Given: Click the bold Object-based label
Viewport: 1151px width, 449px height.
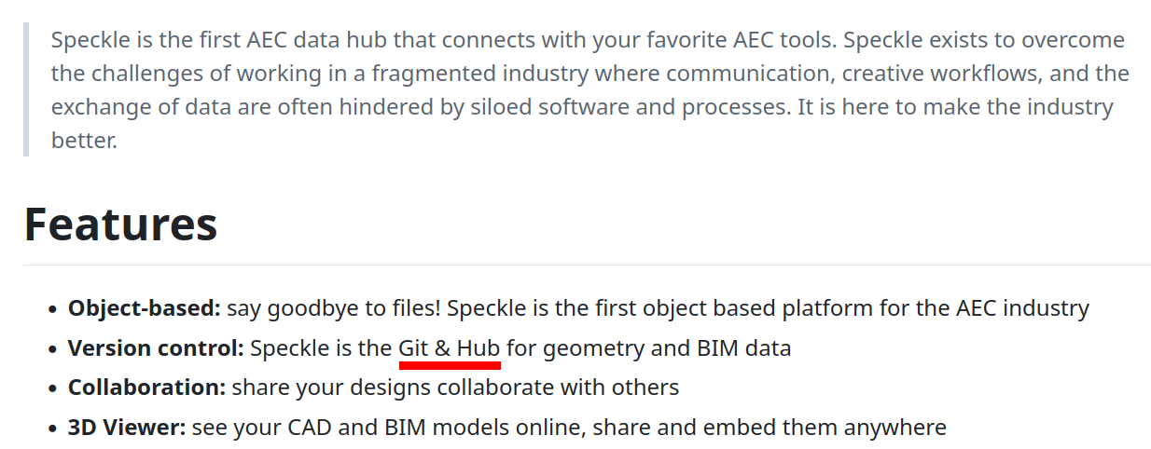Looking at the screenshot, I should tap(144, 307).
